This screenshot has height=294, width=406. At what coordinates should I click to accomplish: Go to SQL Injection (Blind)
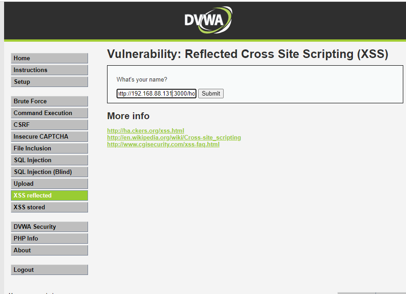pyautogui.click(x=49, y=172)
